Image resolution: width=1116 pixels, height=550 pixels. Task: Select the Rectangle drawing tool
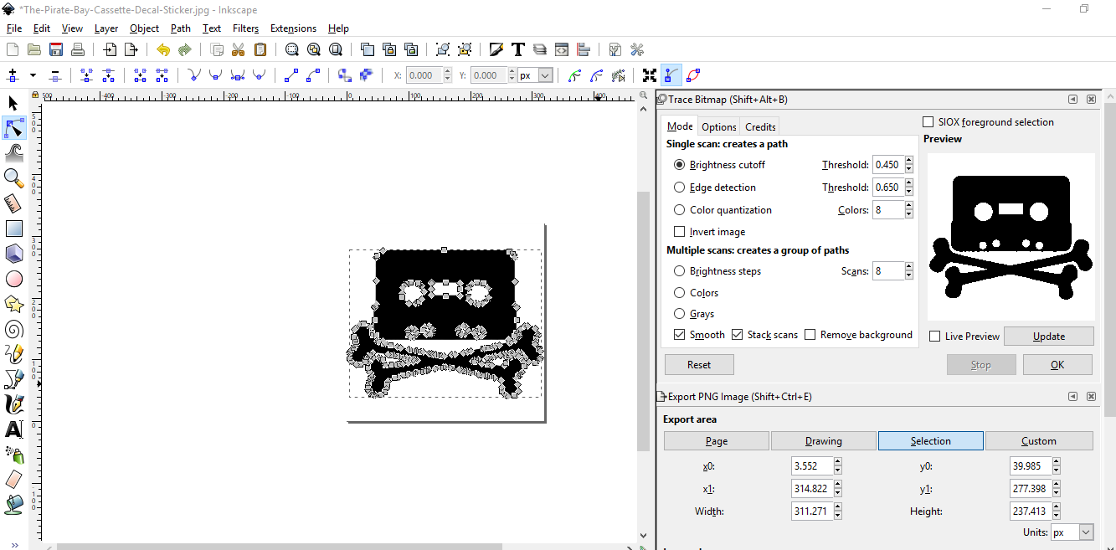tap(13, 229)
